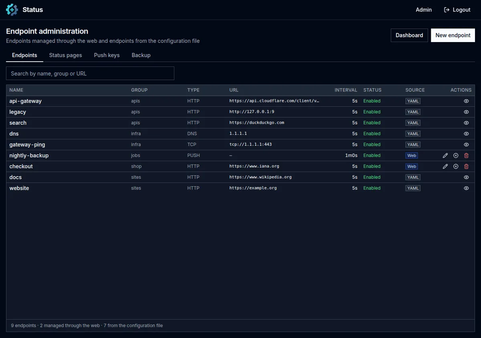Click the https://duckduckgo.com URL

(x=257, y=123)
